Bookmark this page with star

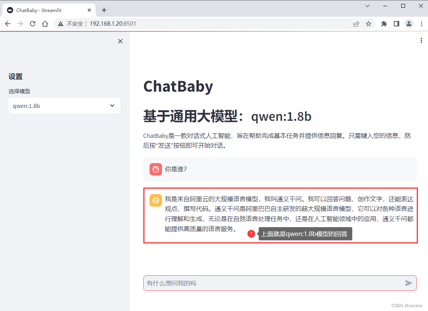tap(369, 24)
